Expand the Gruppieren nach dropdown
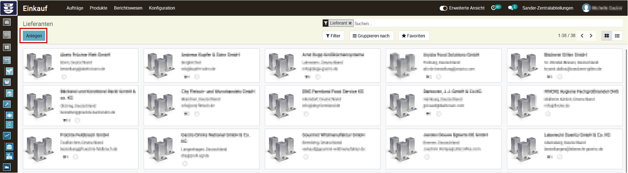 [371, 36]
